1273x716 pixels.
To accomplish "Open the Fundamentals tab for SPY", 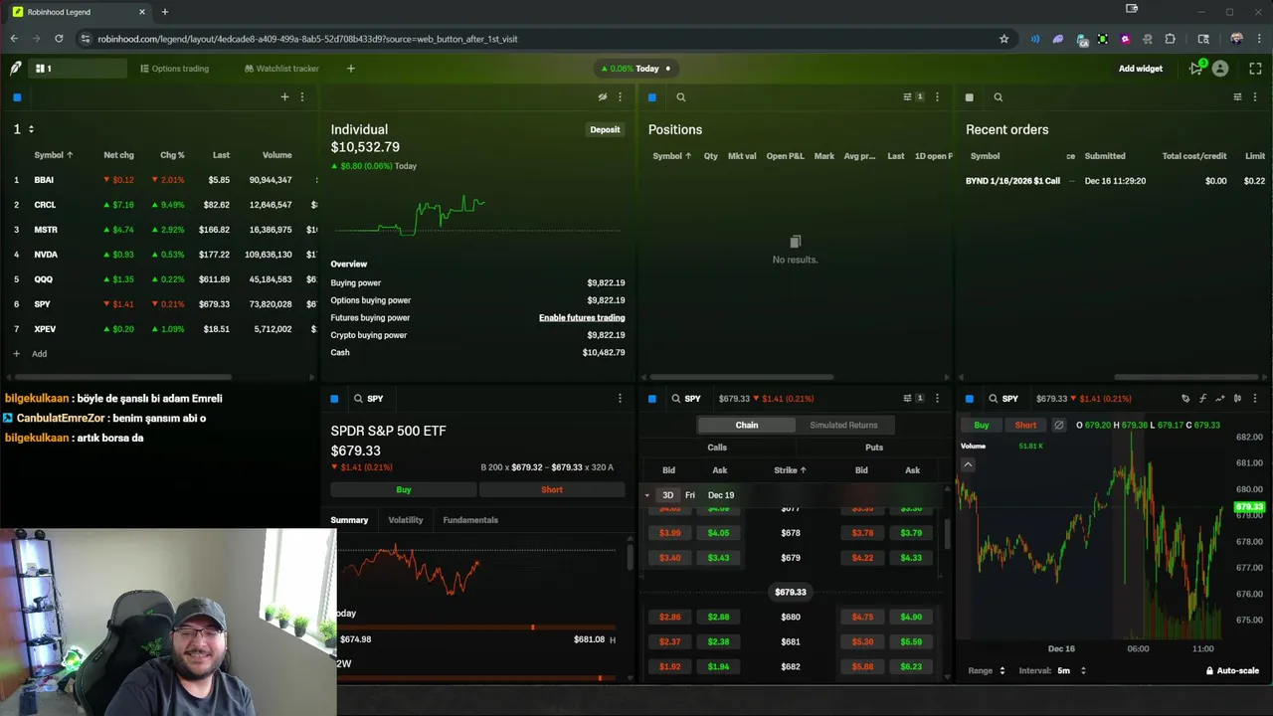I will pos(470,520).
